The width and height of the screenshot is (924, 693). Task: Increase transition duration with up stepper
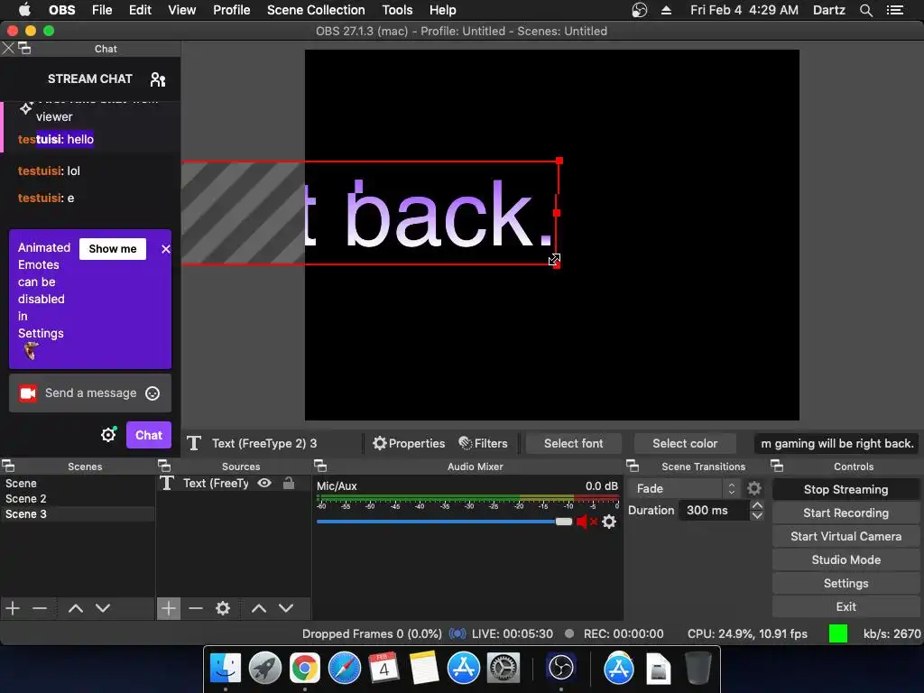point(757,505)
